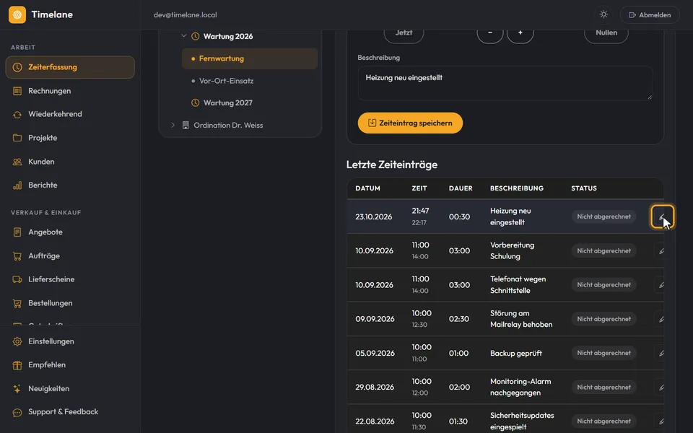Open Zeiterfassung in the sidebar

click(x=70, y=67)
